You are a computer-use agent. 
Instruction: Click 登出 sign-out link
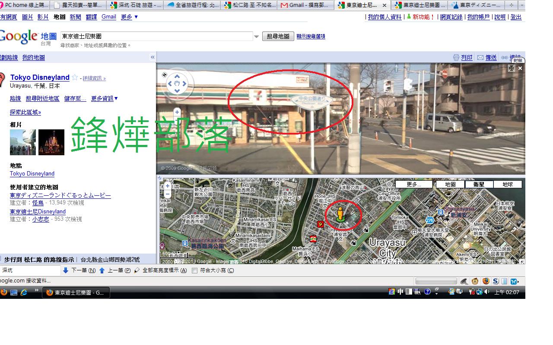pyautogui.click(x=516, y=17)
